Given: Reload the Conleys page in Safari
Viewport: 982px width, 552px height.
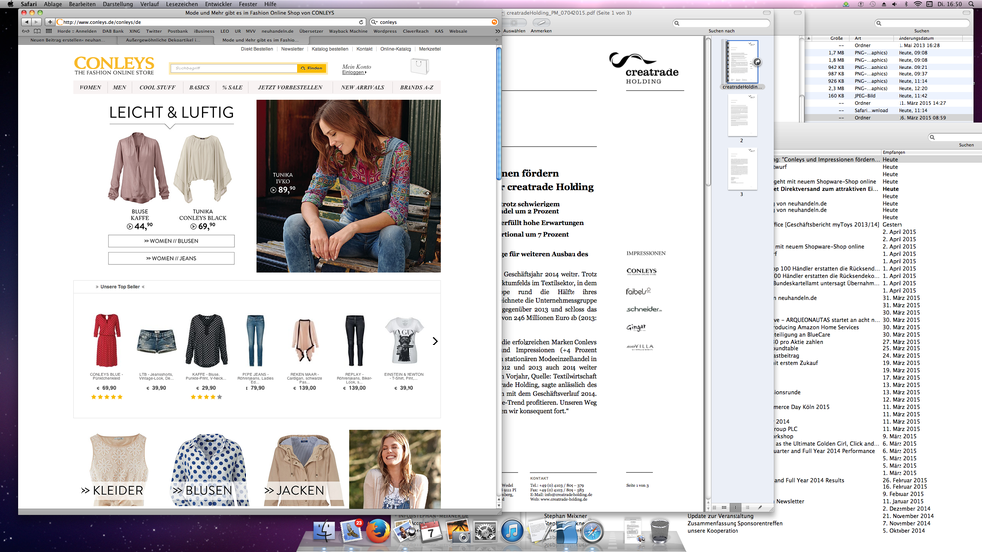Looking at the screenshot, I should 361,21.
